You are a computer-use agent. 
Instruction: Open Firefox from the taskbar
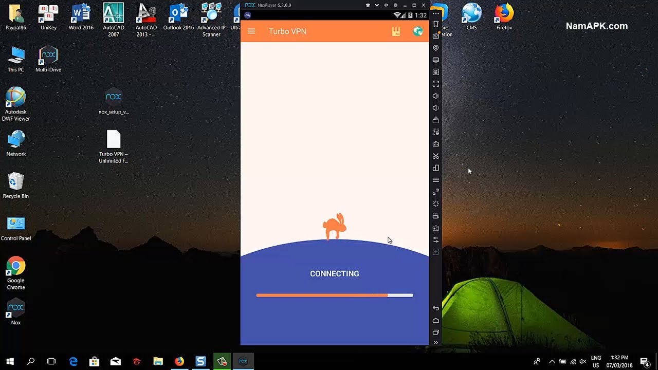179,361
